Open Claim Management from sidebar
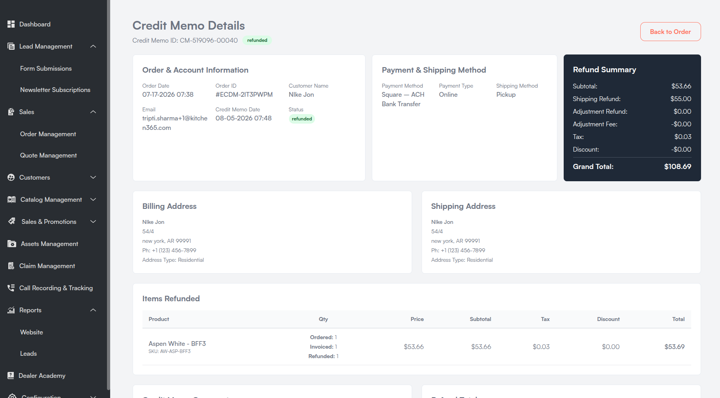Viewport: 720px width, 398px height. tap(47, 266)
